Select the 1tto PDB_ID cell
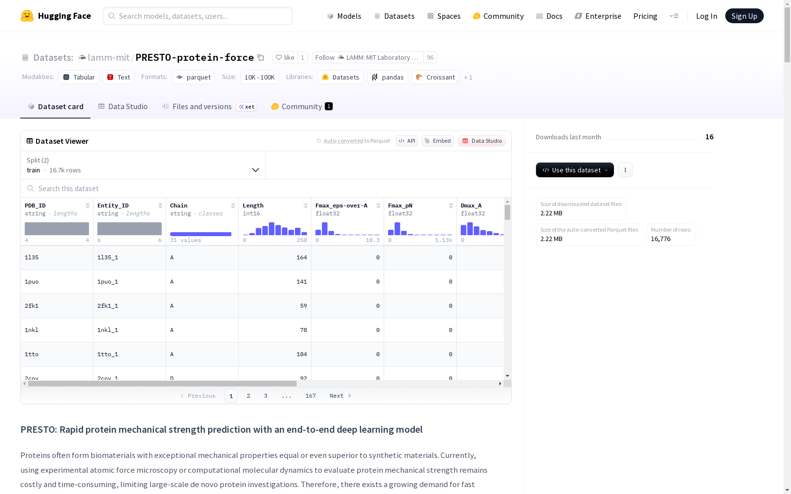Viewport: 791px width, 494px height. 57,354
